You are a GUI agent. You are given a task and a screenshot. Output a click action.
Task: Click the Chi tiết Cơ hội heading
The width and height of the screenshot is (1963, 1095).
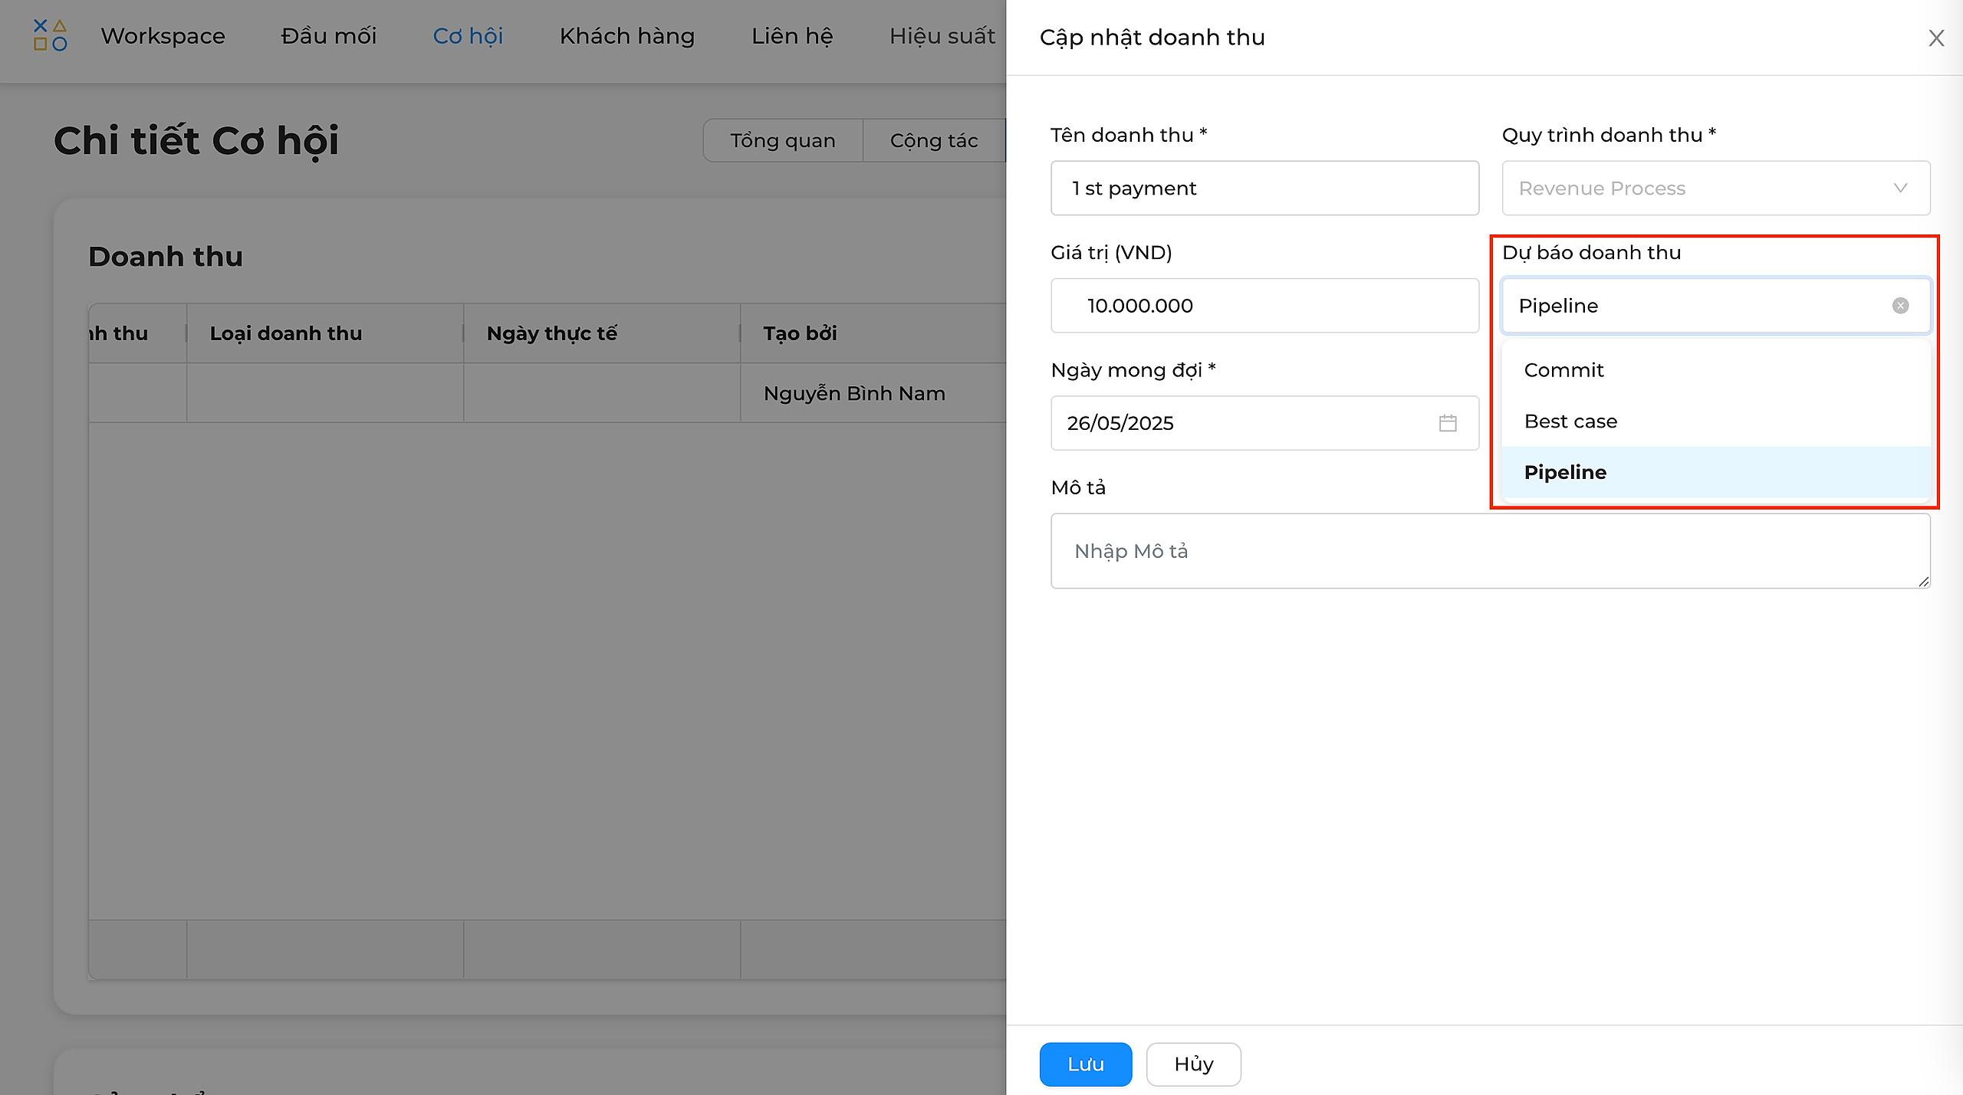point(196,141)
